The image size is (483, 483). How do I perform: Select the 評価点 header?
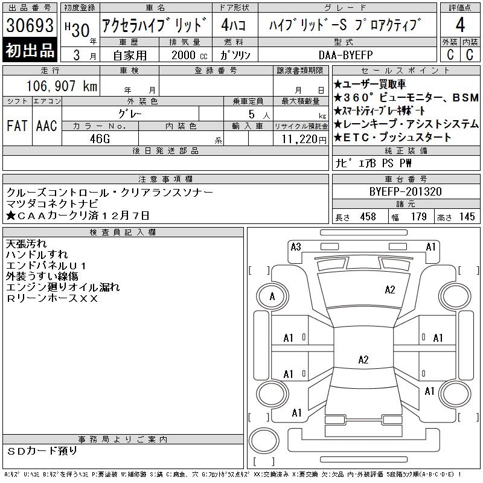pos(460,8)
